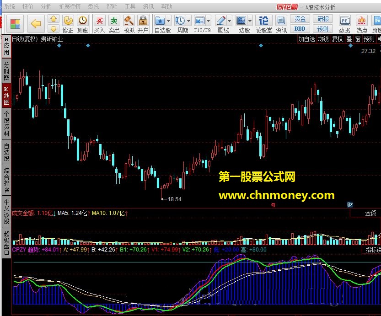Viewport: 381px width, 316px height.
Task: Open the 牛叉诊股 sidebar tab
Action: pos(6,212)
